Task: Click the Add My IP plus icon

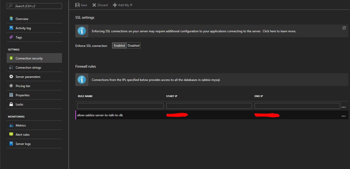Action: 115,5
